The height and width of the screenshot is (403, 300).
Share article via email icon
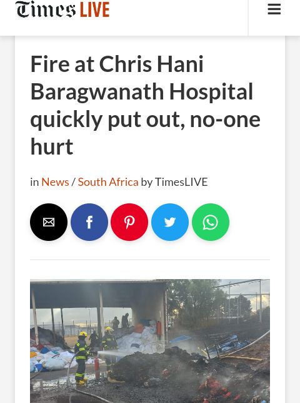tap(49, 222)
